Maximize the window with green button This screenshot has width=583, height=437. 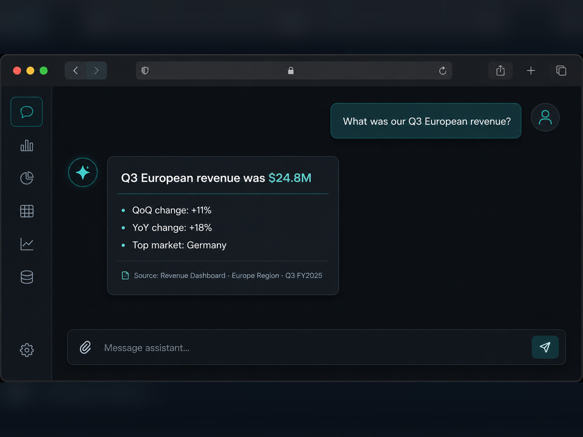[x=44, y=71]
